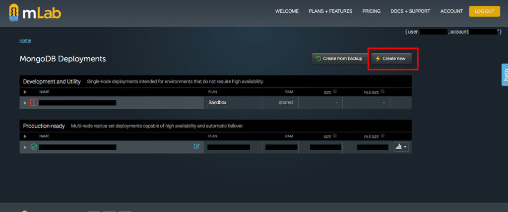Viewport: 508px width, 212px height.
Task: Click green check status icon
Action: click(x=34, y=147)
